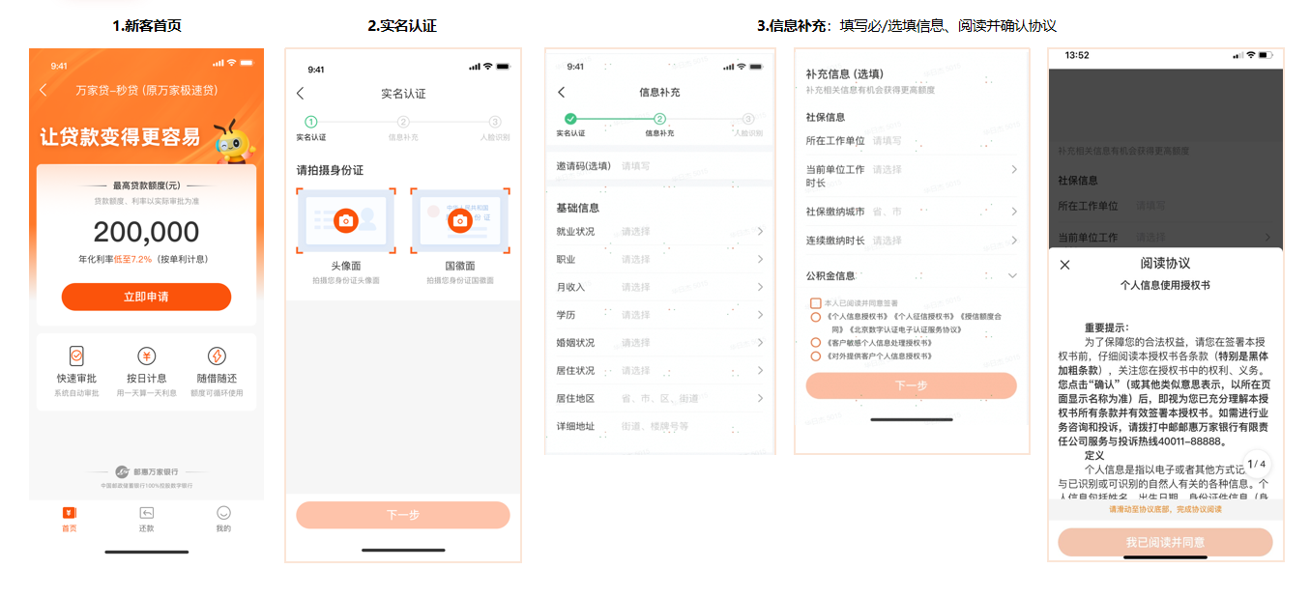Tap the 下一步 button on 实名认证 screen
1310x597 pixels.
[402, 515]
